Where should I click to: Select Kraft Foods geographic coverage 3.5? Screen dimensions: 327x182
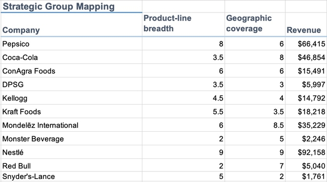(x=255, y=112)
